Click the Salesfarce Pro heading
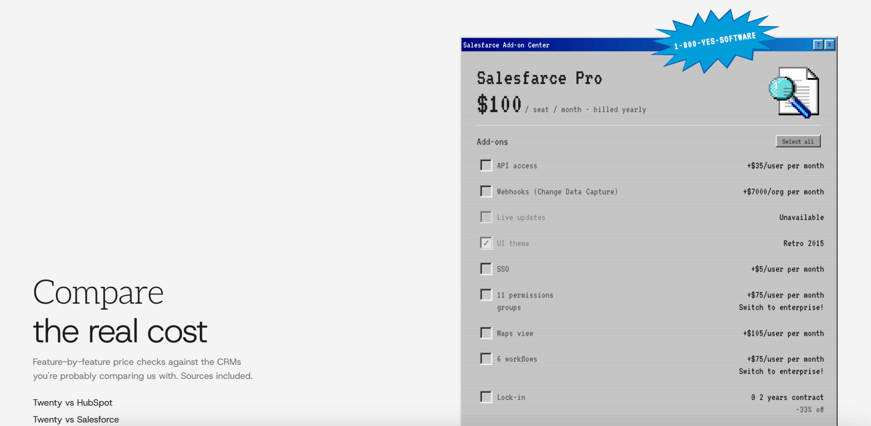The height and width of the screenshot is (426, 871). [x=539, y=78]
